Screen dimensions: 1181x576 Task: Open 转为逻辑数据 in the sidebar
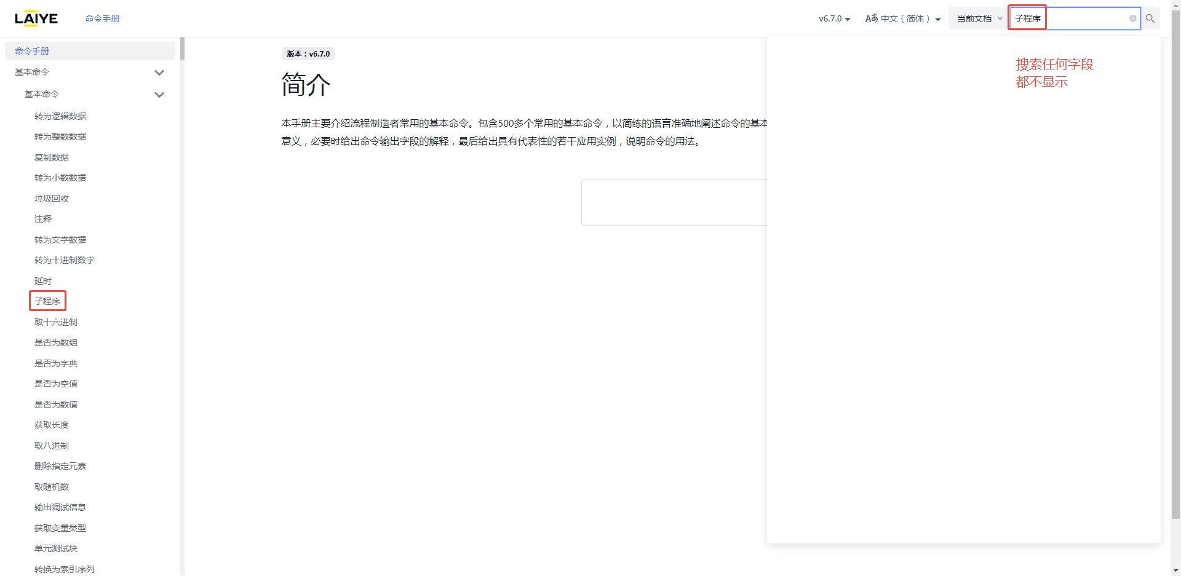(x=60, y=116)
